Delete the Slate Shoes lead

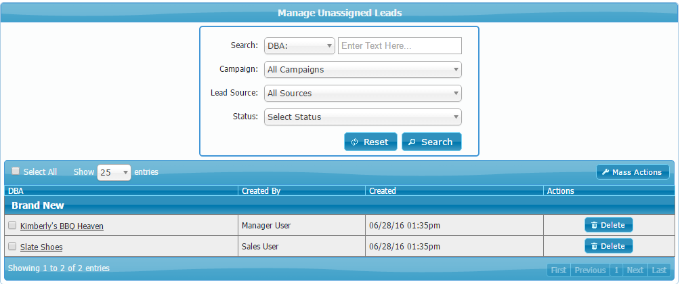(608, 245)
